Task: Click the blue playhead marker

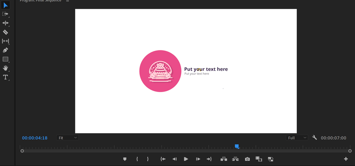Action: pos(237,147)
